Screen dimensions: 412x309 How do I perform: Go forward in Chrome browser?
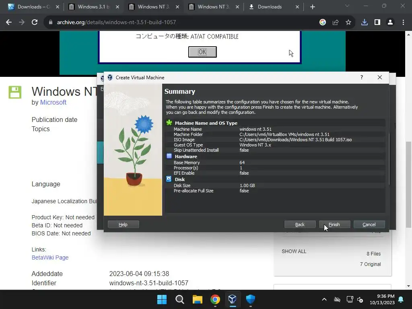coord(22,23)
